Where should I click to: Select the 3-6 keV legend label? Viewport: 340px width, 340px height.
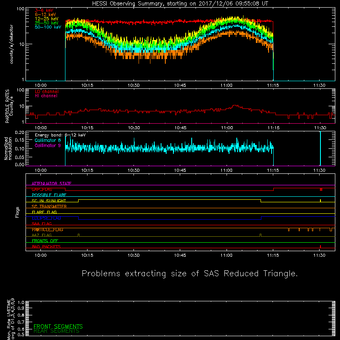click(x=44, y=10)
